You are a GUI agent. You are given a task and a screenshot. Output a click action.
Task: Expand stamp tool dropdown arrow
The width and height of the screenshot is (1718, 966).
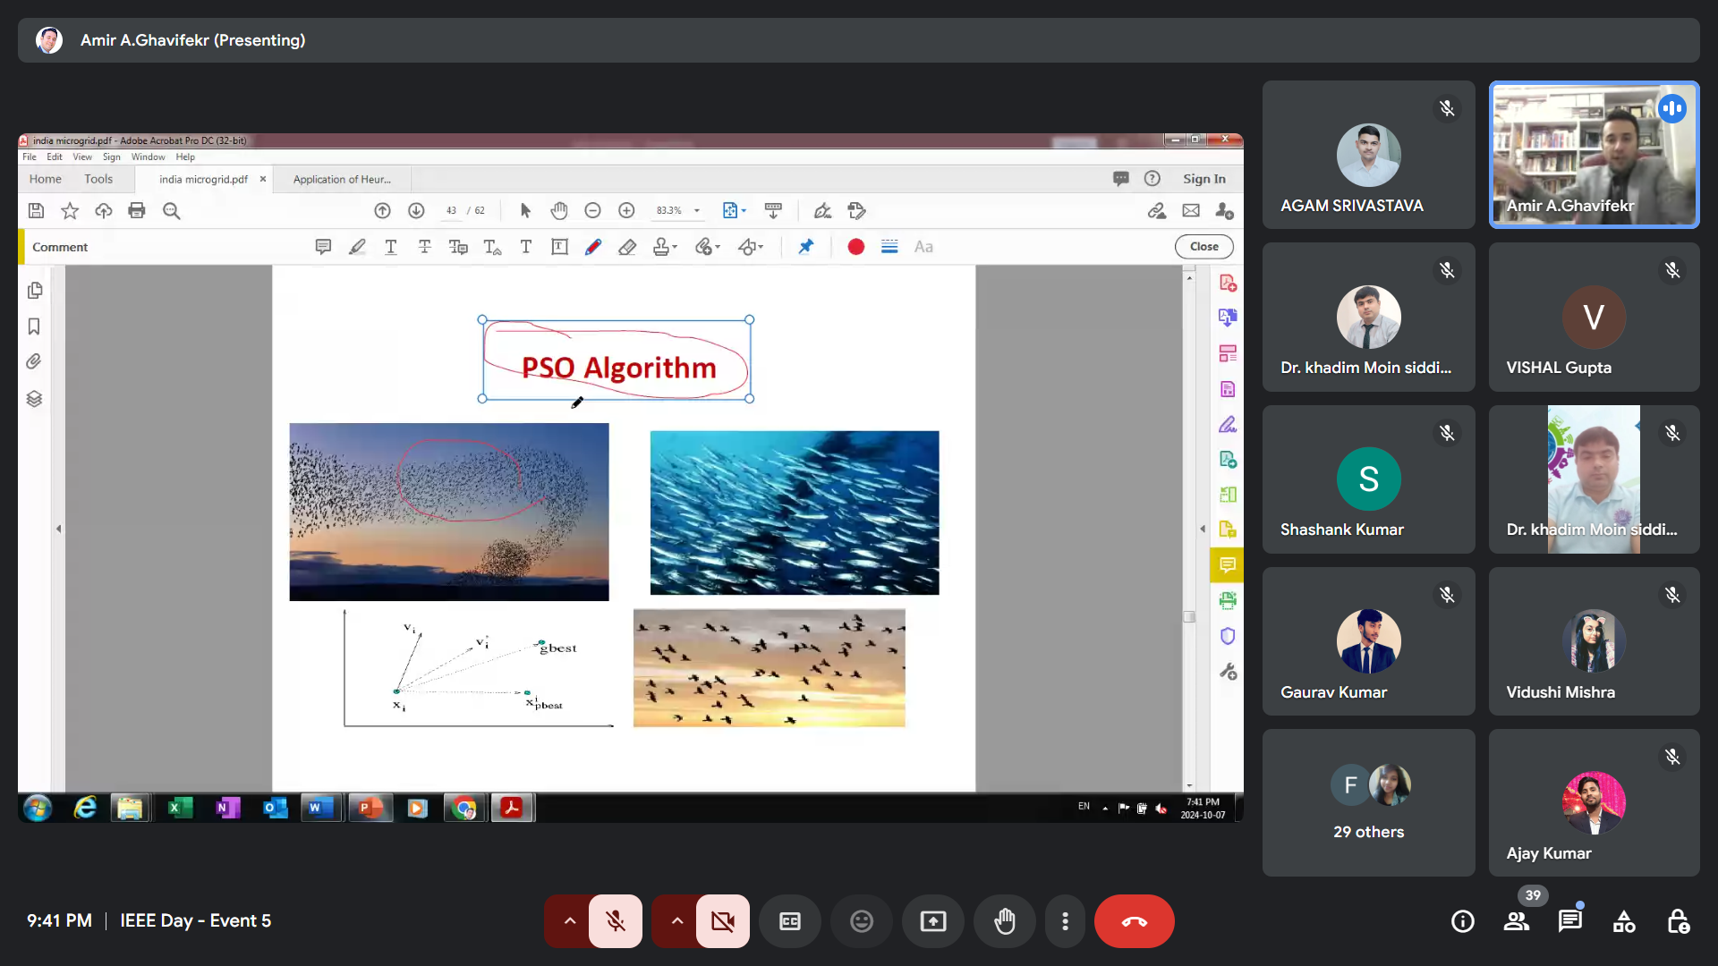pos(676,247)
